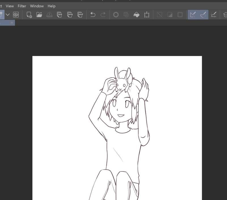Click the Scale/Rotate transform icon
227x200 pixels.
(147, 15)
